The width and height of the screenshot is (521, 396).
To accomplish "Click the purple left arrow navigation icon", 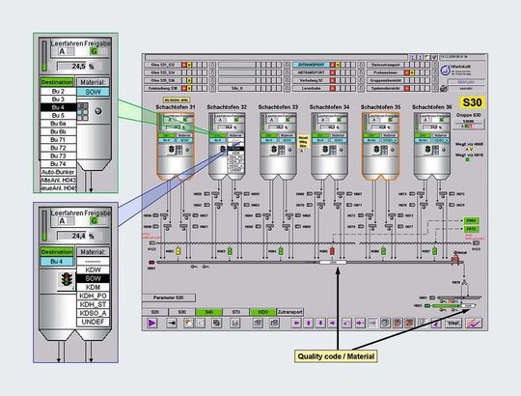I will click(x=297, y=323).
